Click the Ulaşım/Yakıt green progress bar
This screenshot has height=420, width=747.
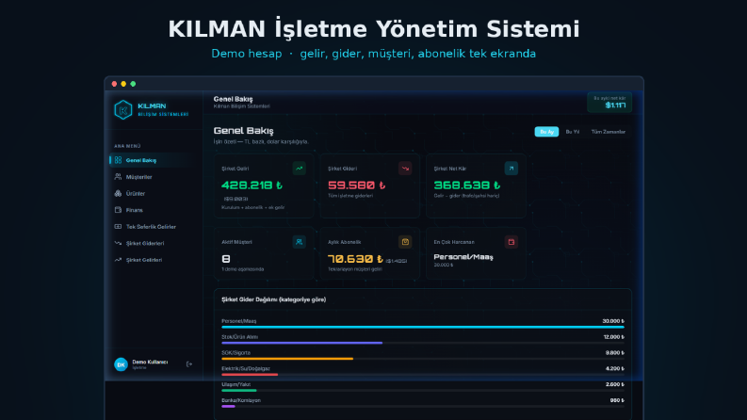pyautogui.click(x=239, y=391)
